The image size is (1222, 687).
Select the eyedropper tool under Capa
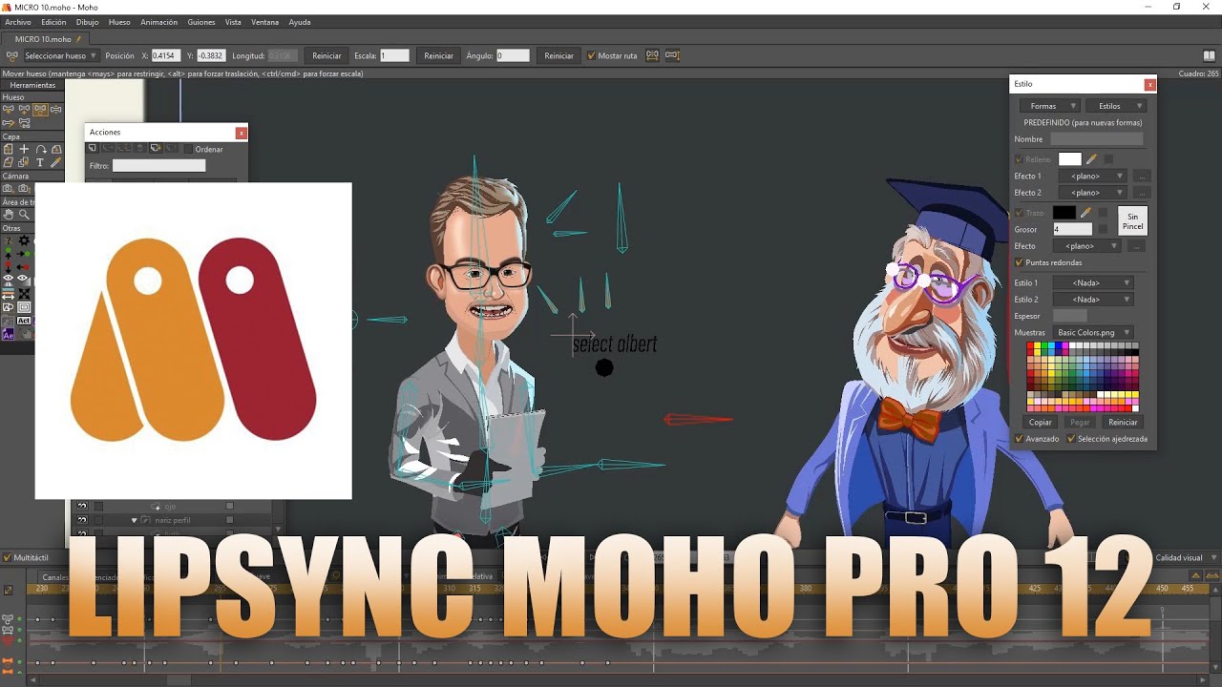point(55,162)
